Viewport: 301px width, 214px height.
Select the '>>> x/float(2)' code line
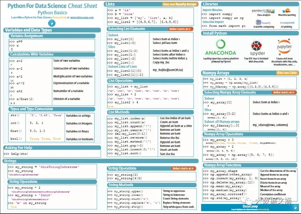click(x=21, y=99)
